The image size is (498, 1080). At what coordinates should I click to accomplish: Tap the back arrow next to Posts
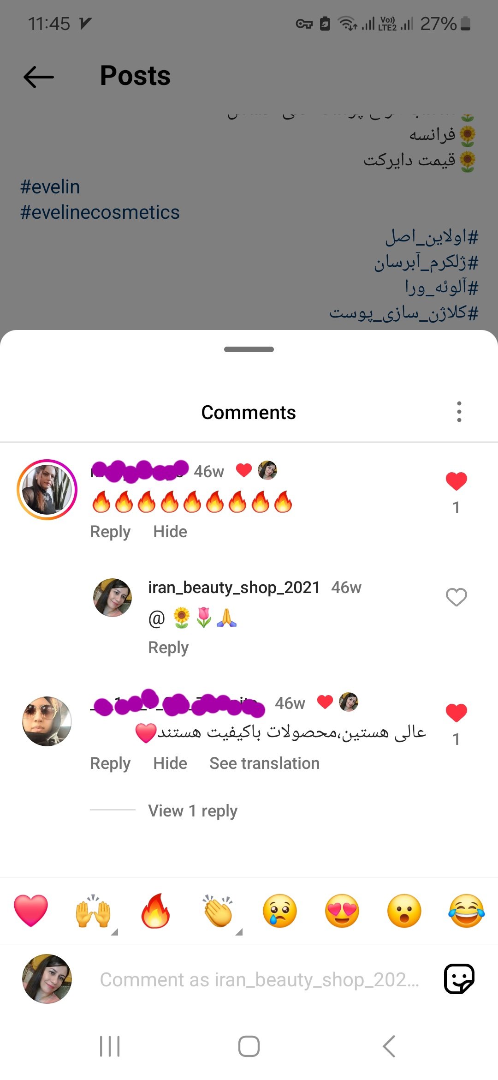pyautogui.click(x=39, y=77)
